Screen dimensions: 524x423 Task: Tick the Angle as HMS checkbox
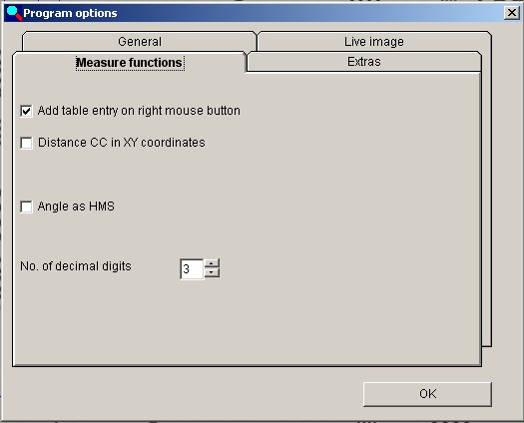point(26,207)
